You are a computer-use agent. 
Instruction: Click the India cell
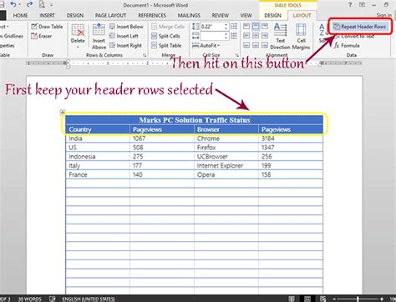[x=98, y=138]
